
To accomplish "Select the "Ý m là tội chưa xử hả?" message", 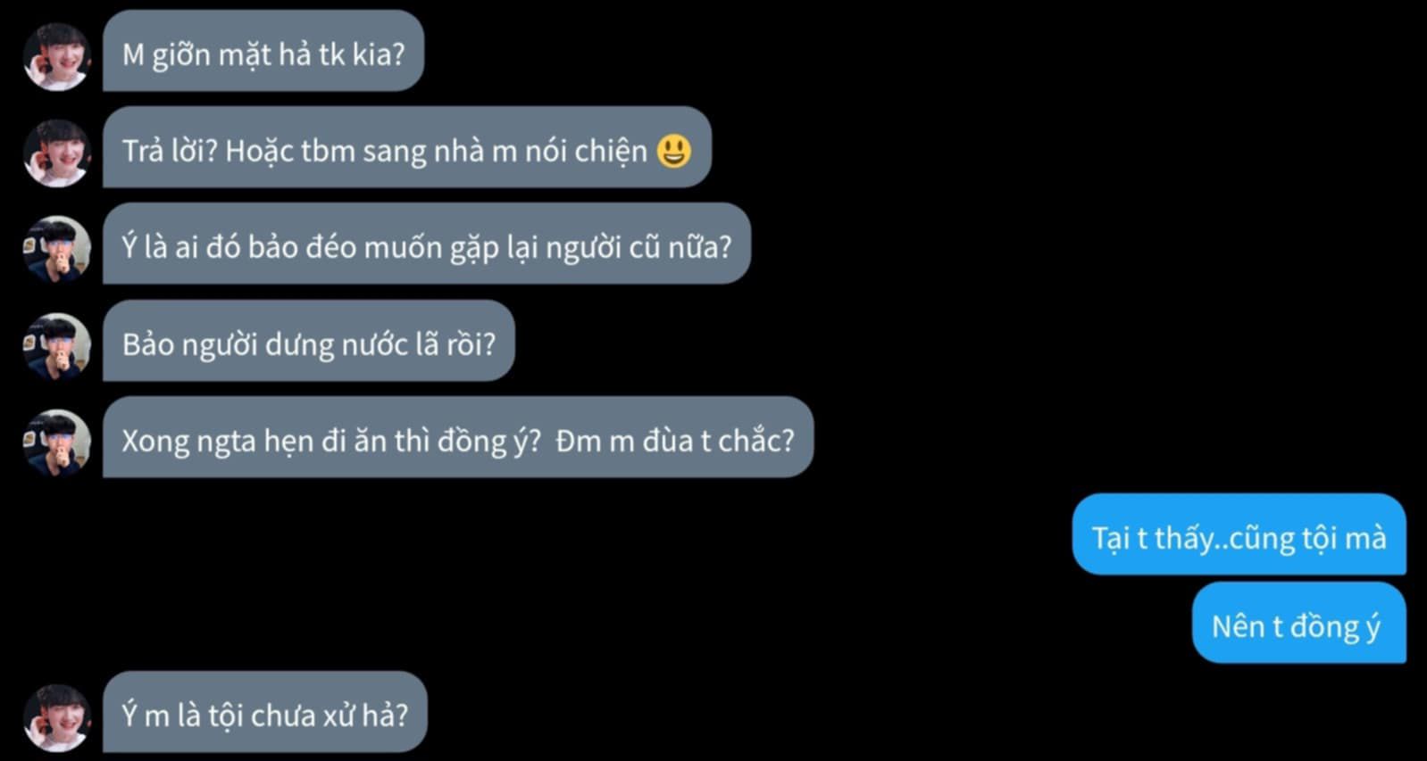I will 265,712.
